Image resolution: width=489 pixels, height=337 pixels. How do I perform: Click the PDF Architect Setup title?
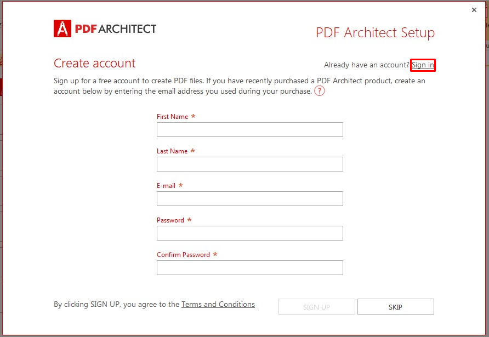tap(375, 32)
